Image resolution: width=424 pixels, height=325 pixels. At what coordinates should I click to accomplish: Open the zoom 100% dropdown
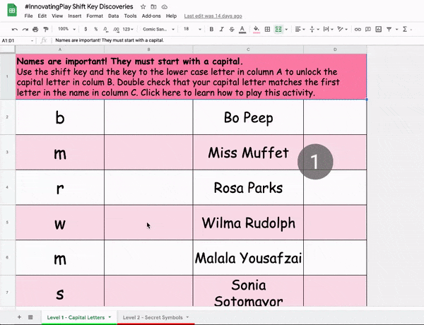(x=66, y=29)
